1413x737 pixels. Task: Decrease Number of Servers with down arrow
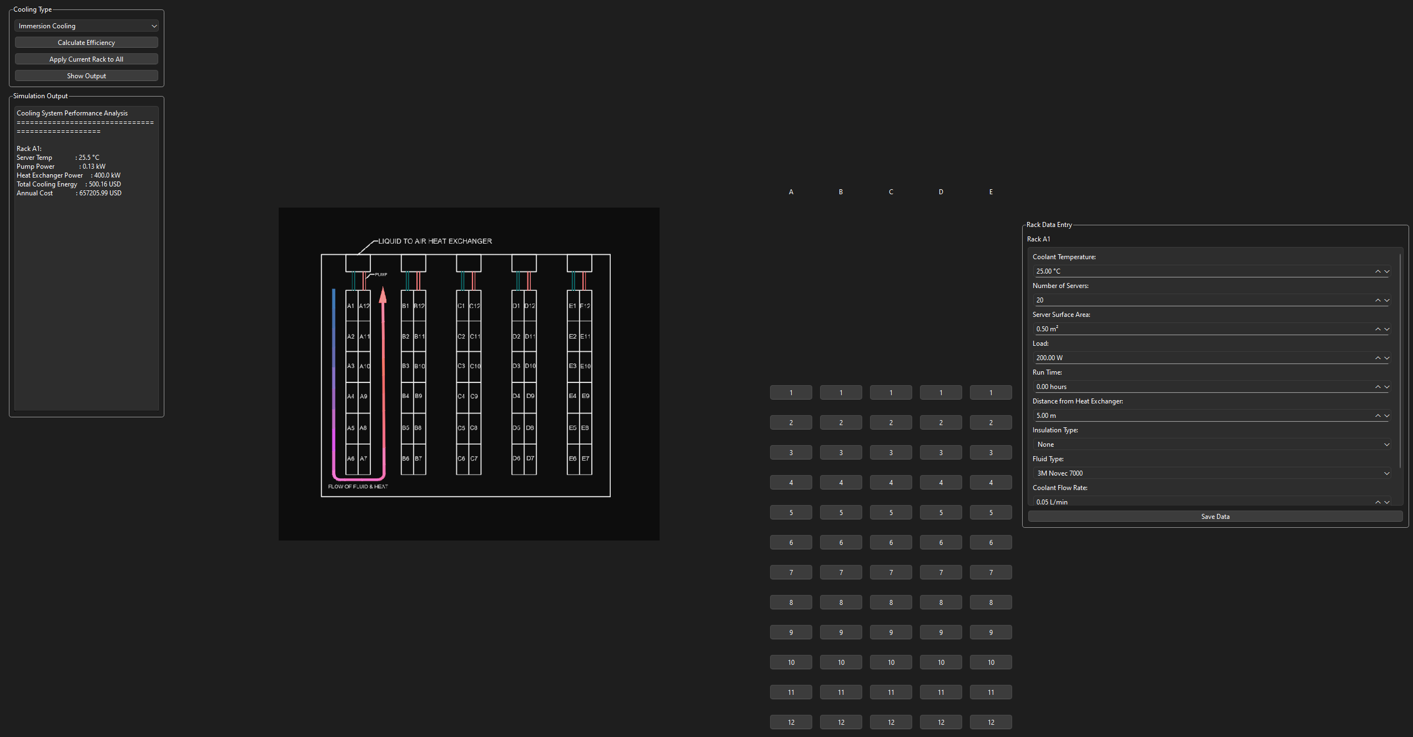click(1387, 300)
